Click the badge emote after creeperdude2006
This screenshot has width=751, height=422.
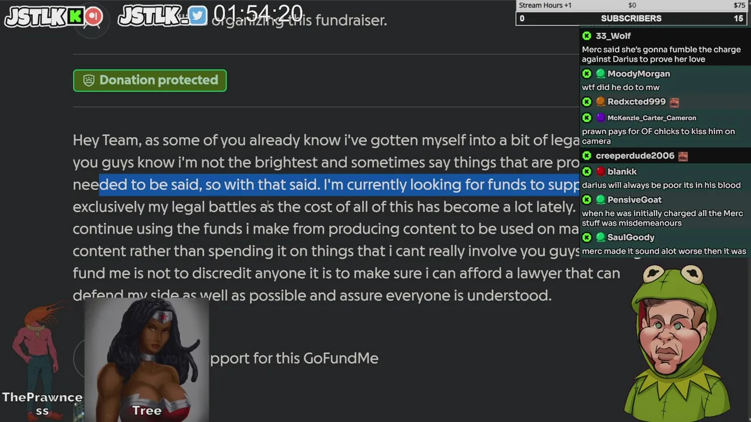click(x=683, y=156)
